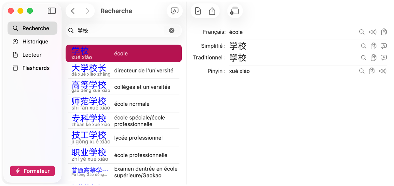The height and width of the screenshot is (186, 394).
Task: Click the Traditionnel characters 學校 in detail pane
Action: pyautogui.click(x=238, y=58)
